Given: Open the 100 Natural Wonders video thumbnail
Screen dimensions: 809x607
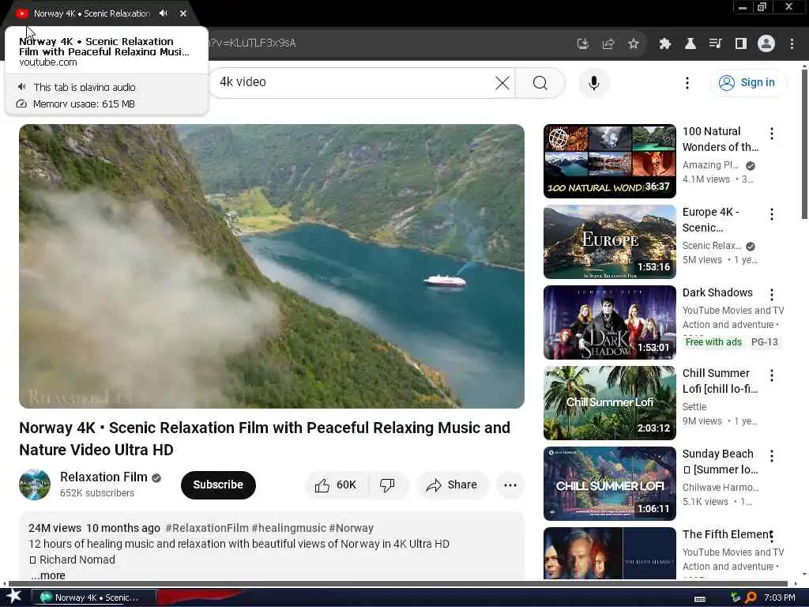Looking at the screenshot, I should [x=609, y=161].
